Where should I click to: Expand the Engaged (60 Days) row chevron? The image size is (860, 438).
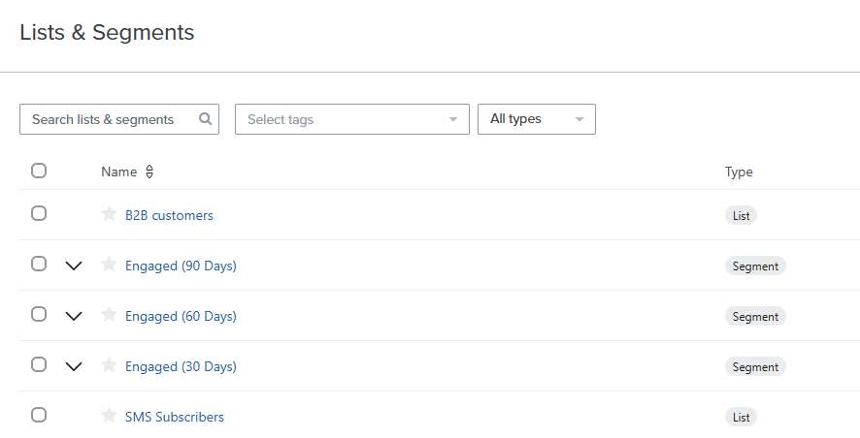[74, 317]
